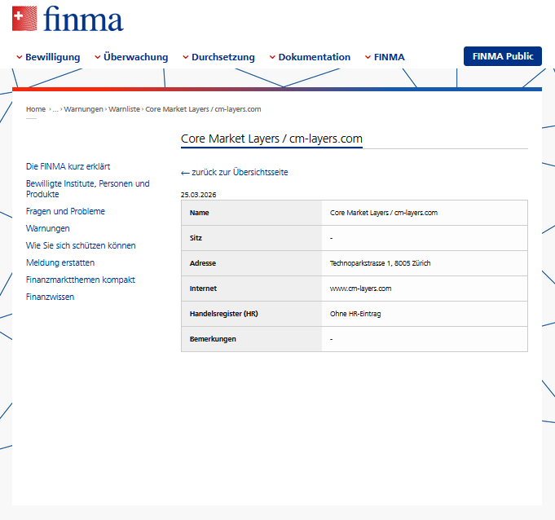The width and height of the screenshot is (555, 520).
Task: Select 'Wie Sie sich schützen können'
Action: click(x=81, y=245)
